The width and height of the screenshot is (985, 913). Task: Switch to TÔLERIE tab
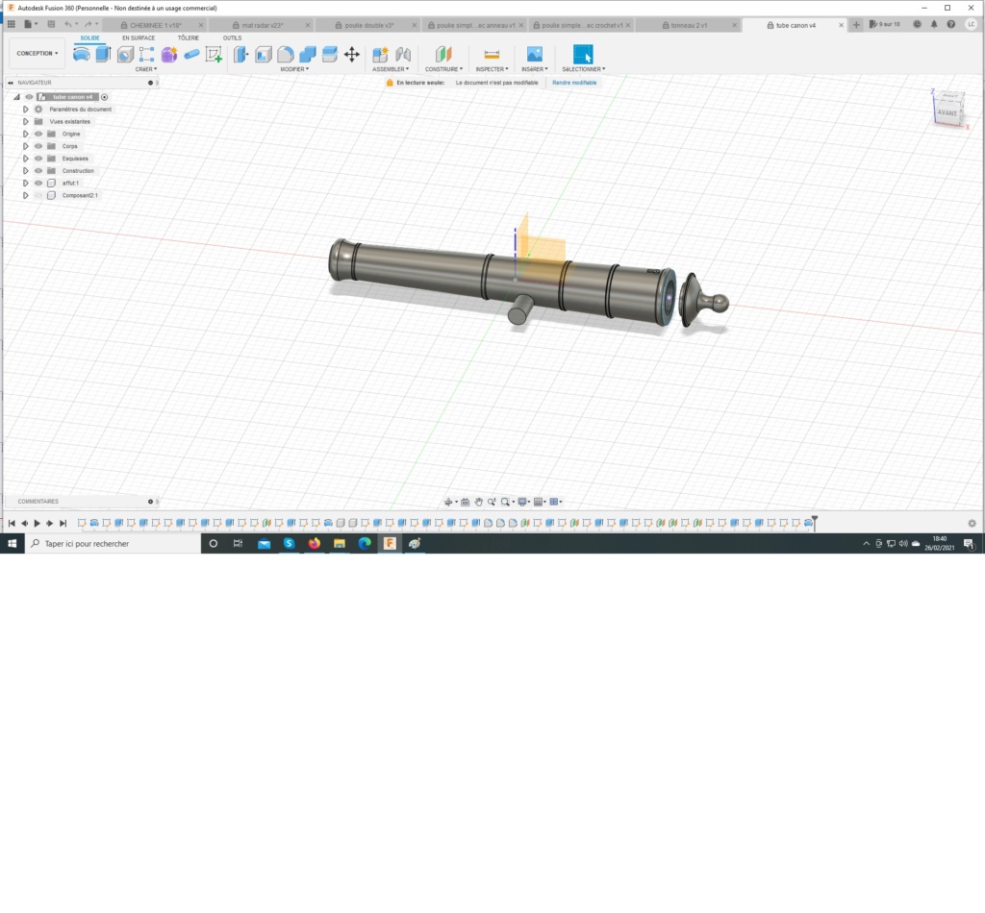coord(188,37)
